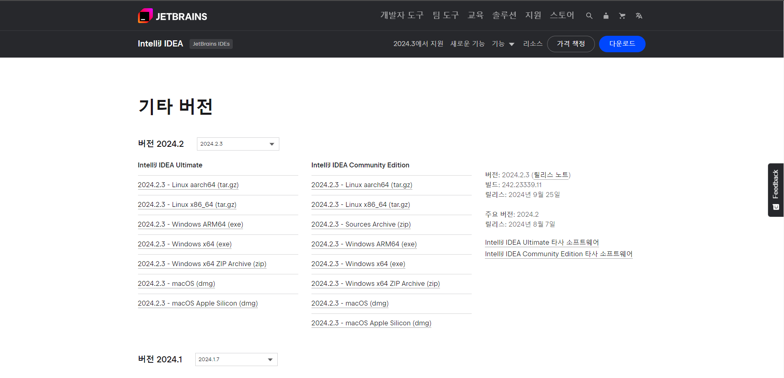This screenshot has width=784, height=378.
Task: Open the 2024.1.7 version dropdown
Action: pyautogui.click(x=236, y=359)
